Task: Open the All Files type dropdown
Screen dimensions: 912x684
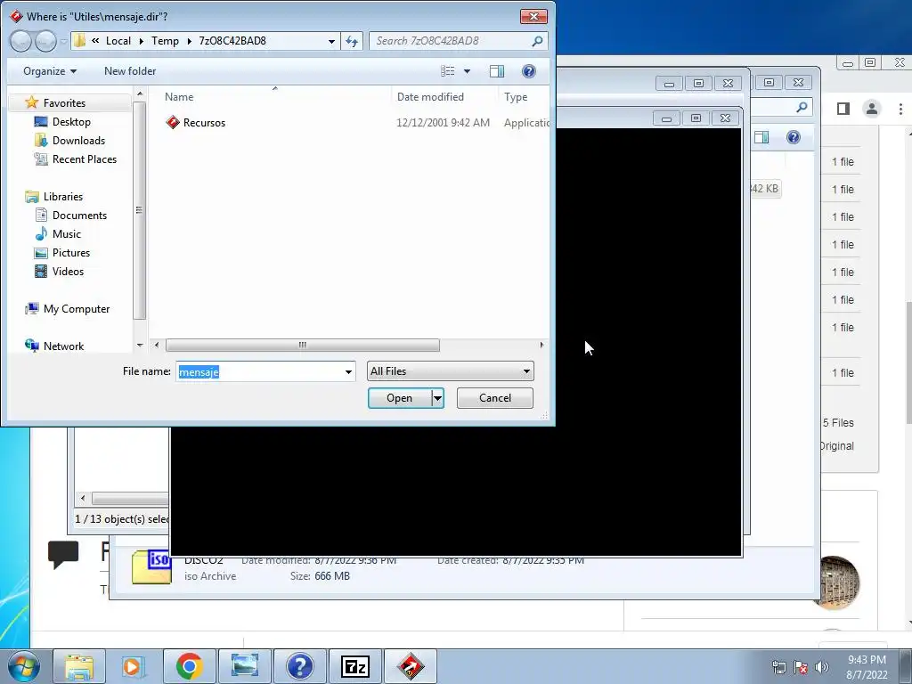Action: (x=450, y=371)
